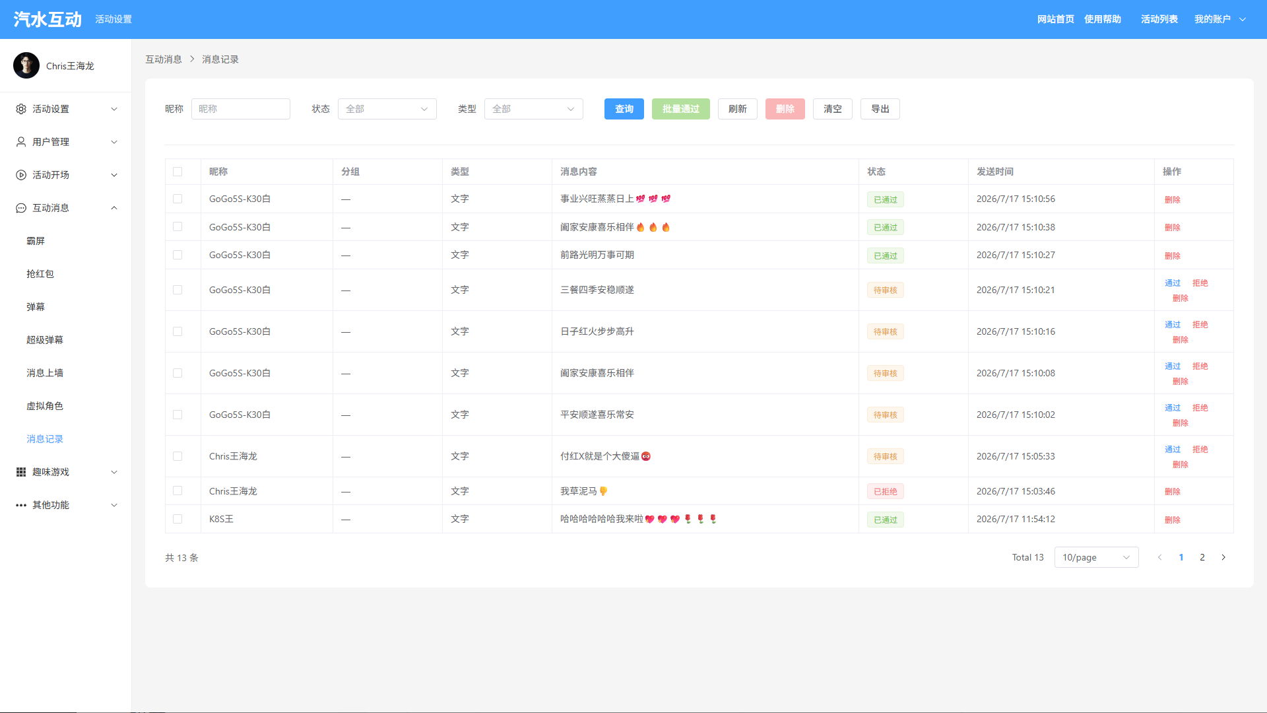The height and width of the screenshot is (713, 1267).
Task: Click the 其他功能 three-dots icon
Action: (x=21, y=505)
